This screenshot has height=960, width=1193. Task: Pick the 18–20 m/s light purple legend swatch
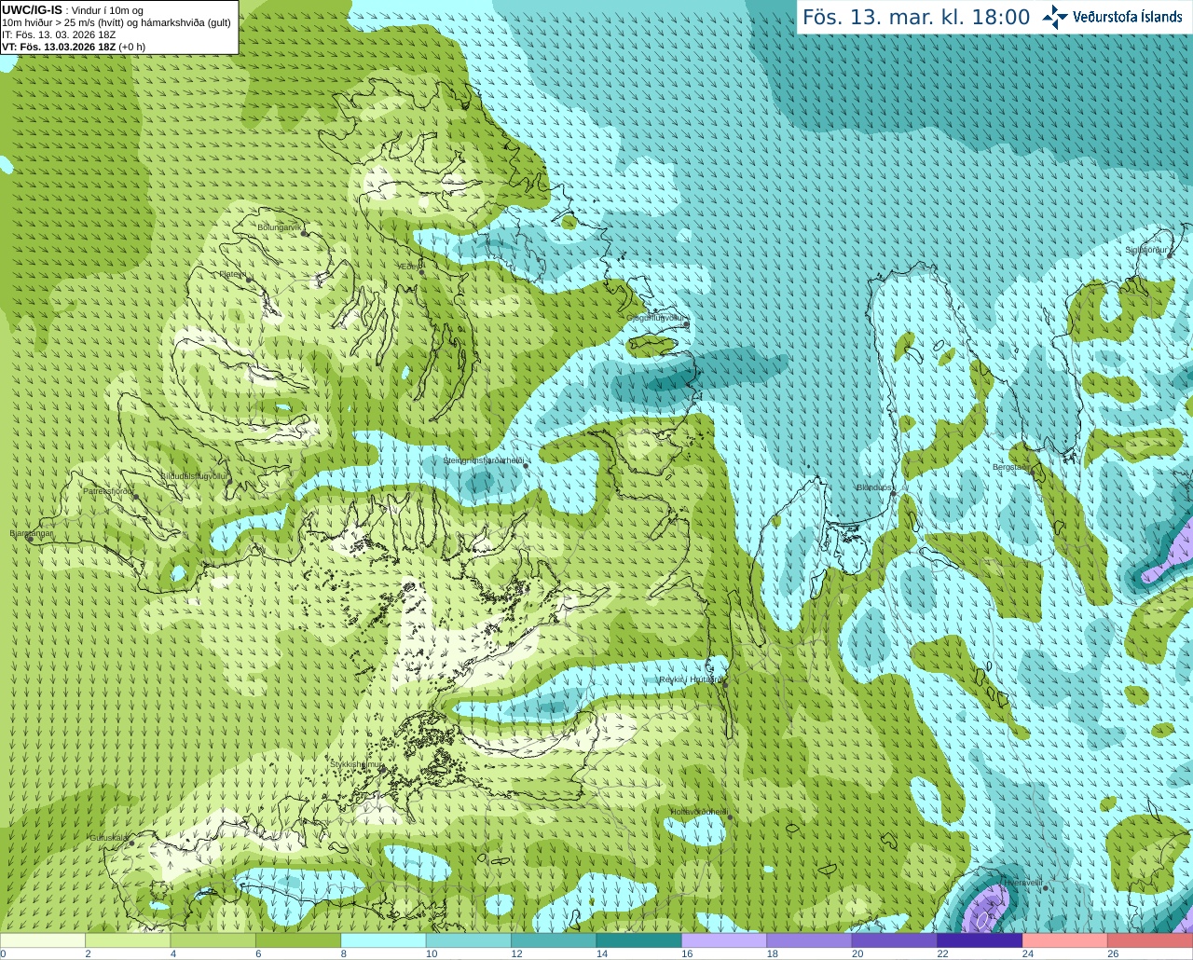click(810, 940)
